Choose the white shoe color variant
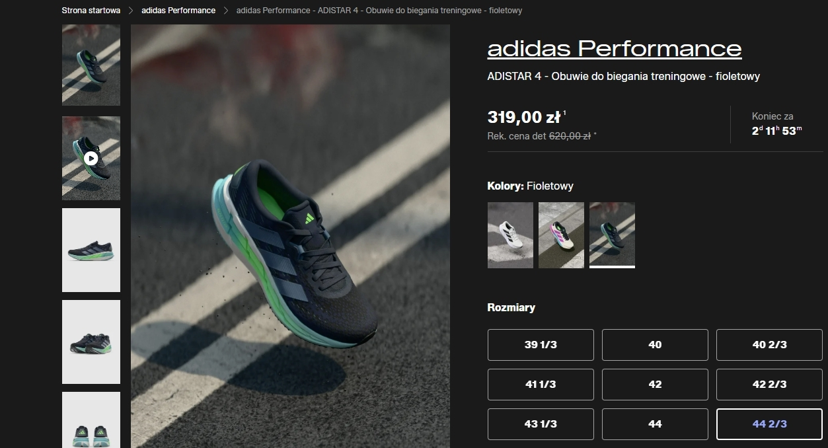 pyautogui.click(x=510, y=235)
